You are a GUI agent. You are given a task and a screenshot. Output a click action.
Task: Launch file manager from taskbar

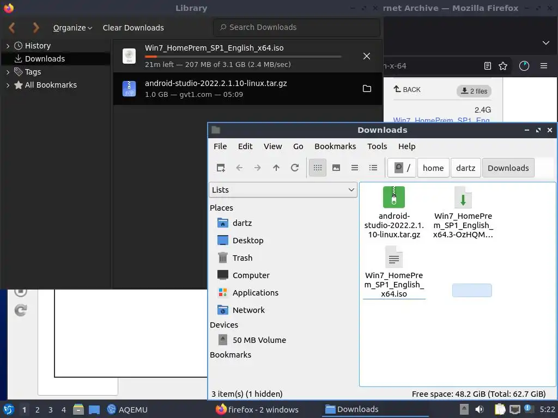(x=78, y=409)
